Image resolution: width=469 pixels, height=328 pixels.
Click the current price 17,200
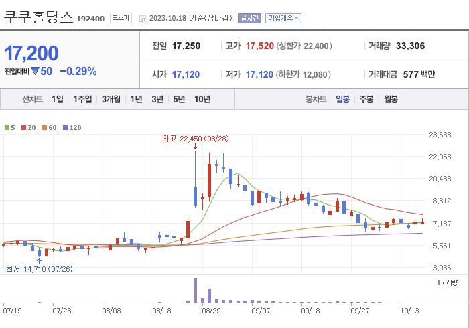tap(31, 53)
